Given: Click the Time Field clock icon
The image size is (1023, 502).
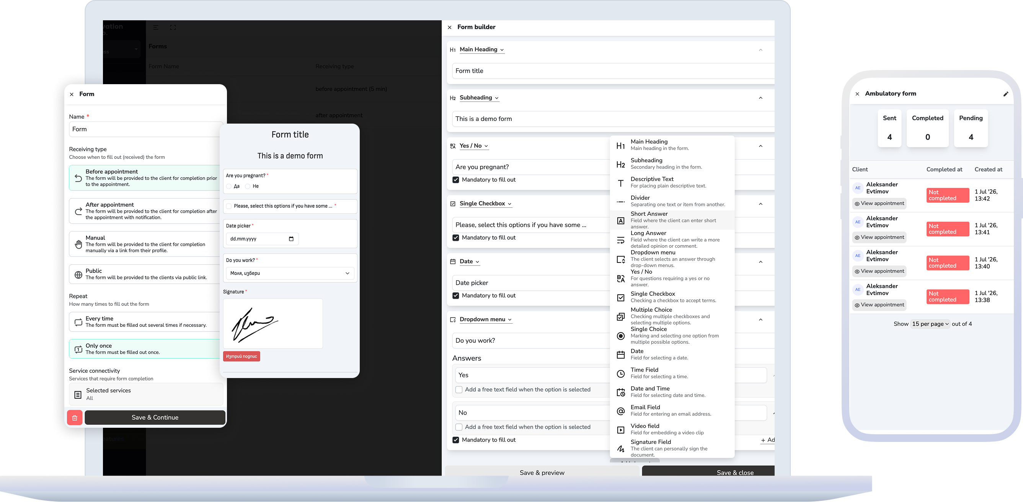Looking at the screenshot, I should 620,374.
